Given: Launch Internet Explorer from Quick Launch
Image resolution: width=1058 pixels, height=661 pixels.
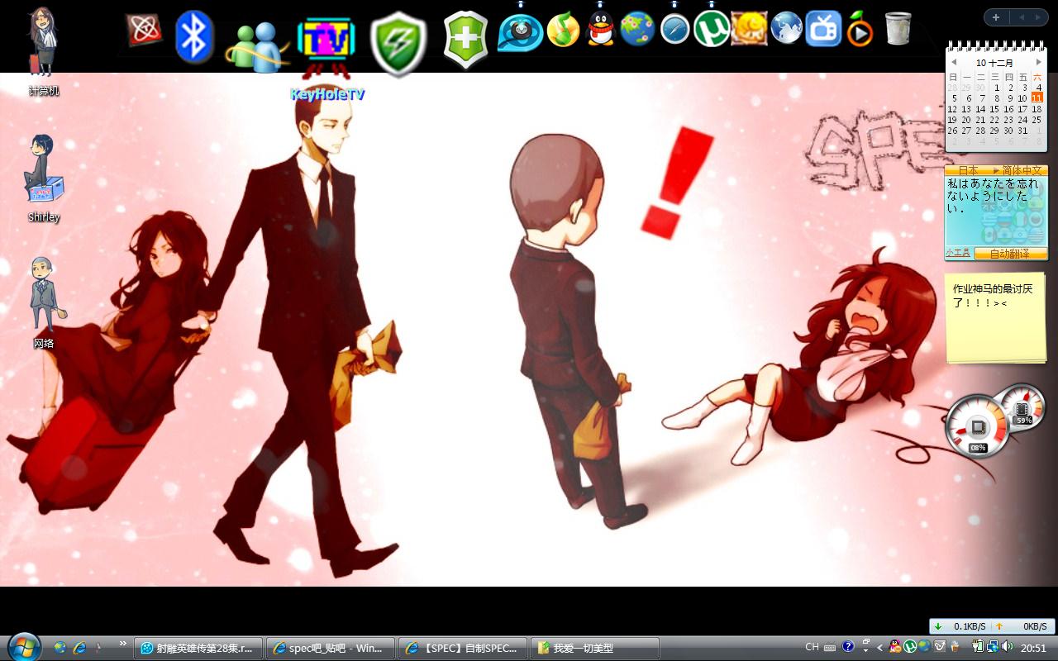Looking at the screenshot, I should pos(79,648).
